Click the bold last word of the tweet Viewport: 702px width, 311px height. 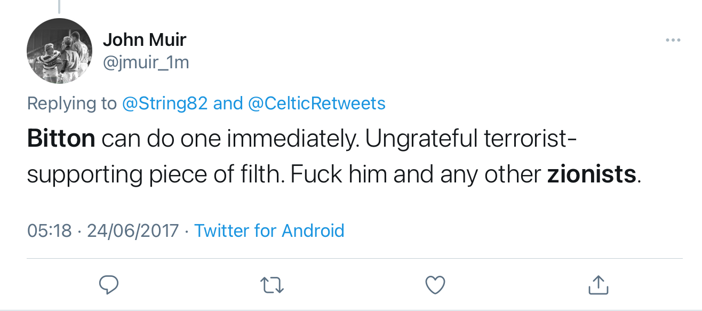coord(592,174)
